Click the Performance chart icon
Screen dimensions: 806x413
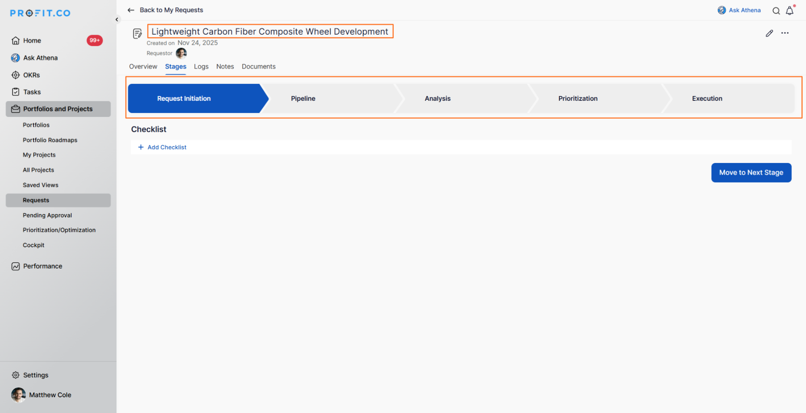tap(16, 266)
